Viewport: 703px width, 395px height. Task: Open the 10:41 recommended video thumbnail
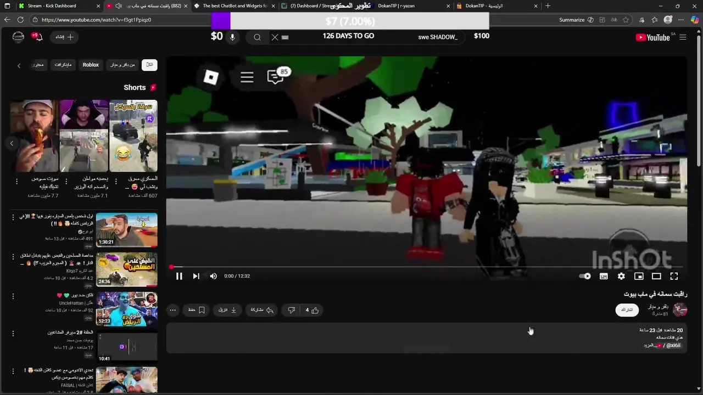127,347
